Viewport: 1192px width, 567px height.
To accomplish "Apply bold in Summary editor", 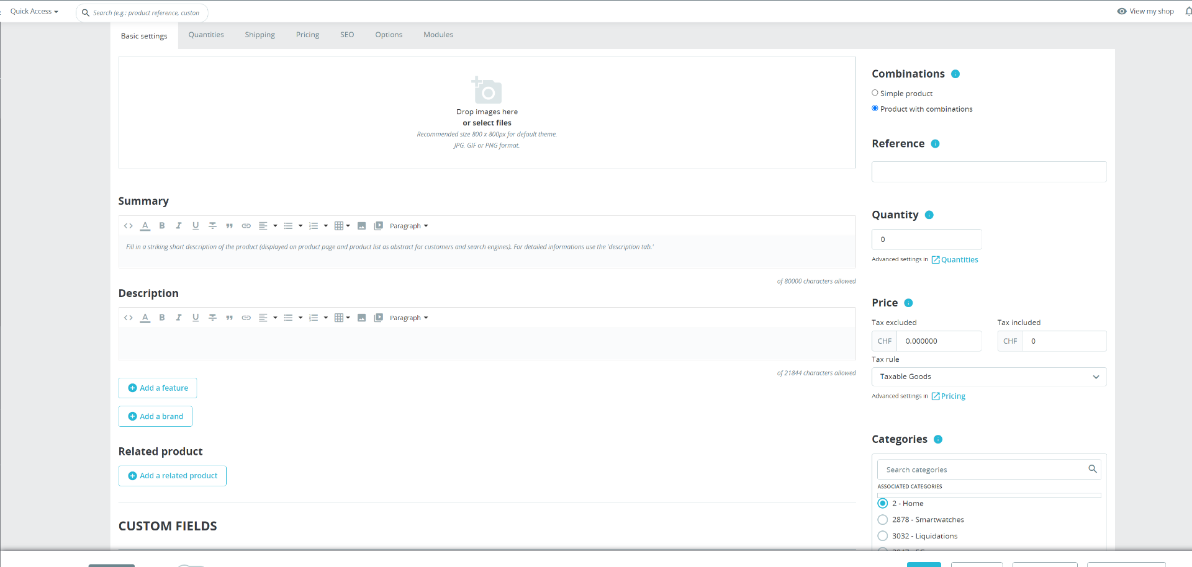I will pyautogui.click(x=162, y=226).
